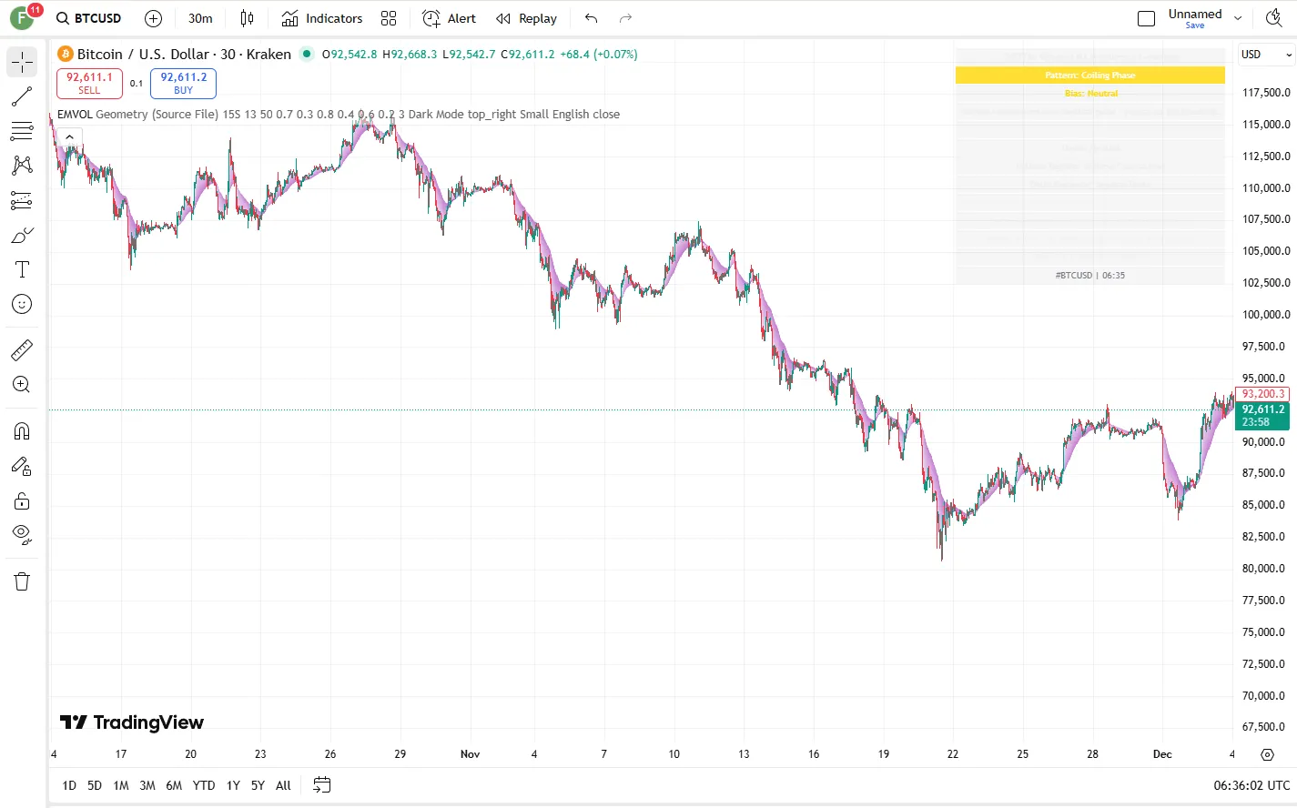
Task: Switch to the YTD date range
Action: click(204, 785)
